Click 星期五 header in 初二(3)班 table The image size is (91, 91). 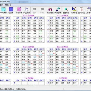[76, 18]
